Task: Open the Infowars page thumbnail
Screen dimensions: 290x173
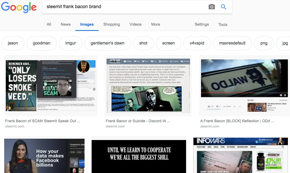Action: pyautogui.click(x=241, y=155)
